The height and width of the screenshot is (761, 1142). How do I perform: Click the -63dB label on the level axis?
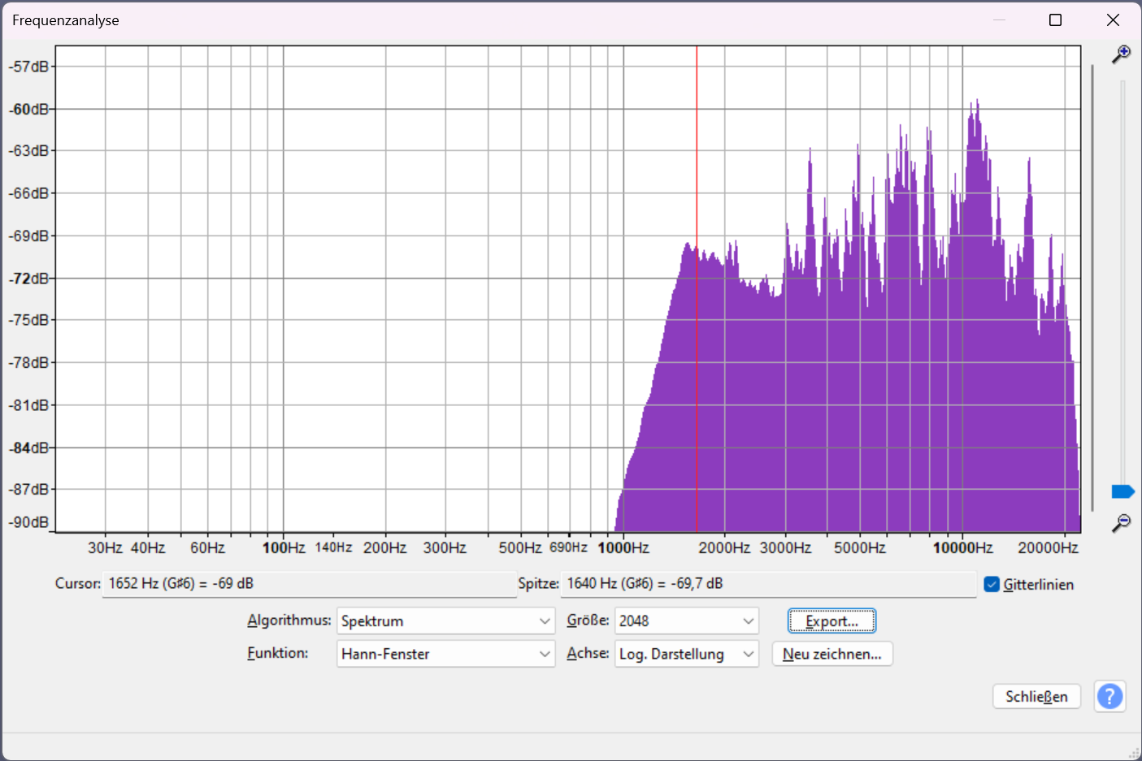pyautogui.click(x=28, y=151)
